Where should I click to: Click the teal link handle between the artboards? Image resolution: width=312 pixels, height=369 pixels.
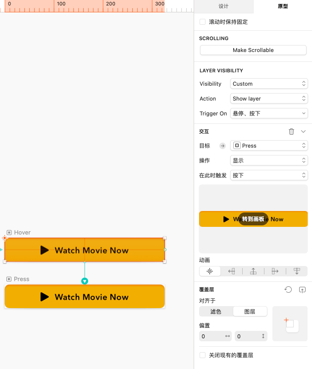click(x=85, y=281)
